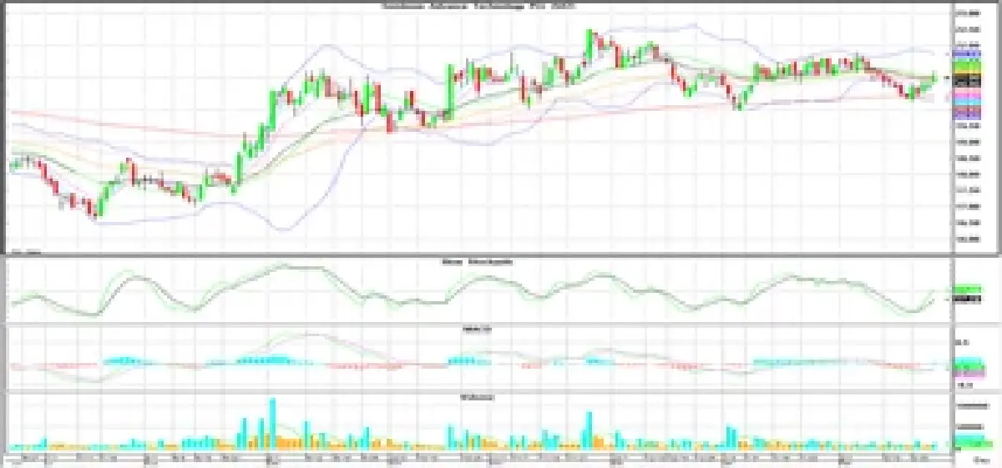Screen dimensions: 1002x468
Task: Select the topmost blue price tag on axis
Action: [967, 54]
